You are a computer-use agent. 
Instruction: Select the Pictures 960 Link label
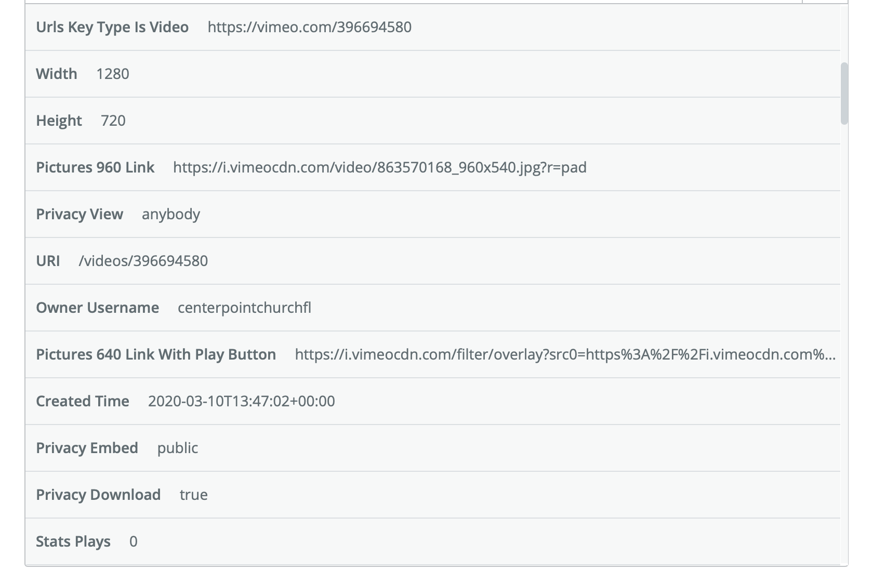95,167
